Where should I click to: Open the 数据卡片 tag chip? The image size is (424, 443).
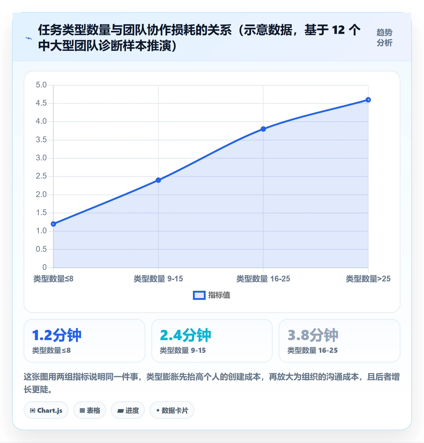[172, 410]
